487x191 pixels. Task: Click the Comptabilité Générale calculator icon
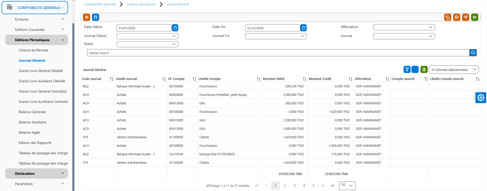[x=10, y=7]
